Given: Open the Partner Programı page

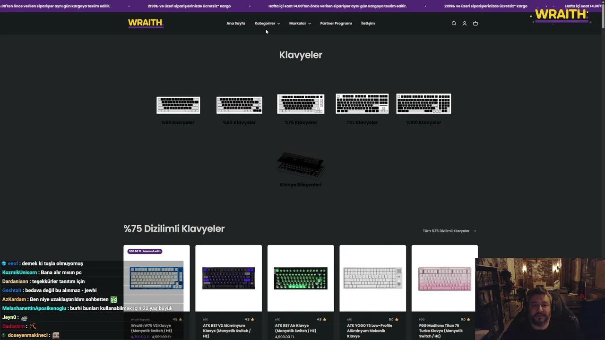Looking at the screenshot, I should 336,23.
